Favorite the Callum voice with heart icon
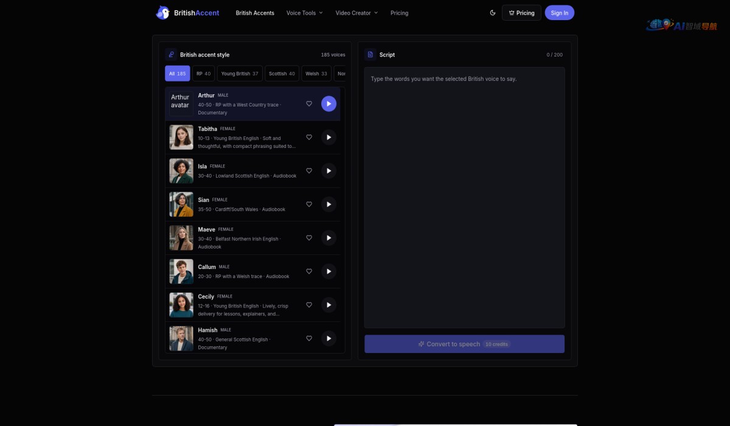 [x=309, y=271]
